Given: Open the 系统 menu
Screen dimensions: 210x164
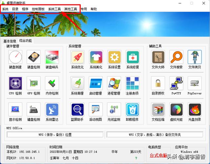Looking at the screenshot, I should 5,9.
